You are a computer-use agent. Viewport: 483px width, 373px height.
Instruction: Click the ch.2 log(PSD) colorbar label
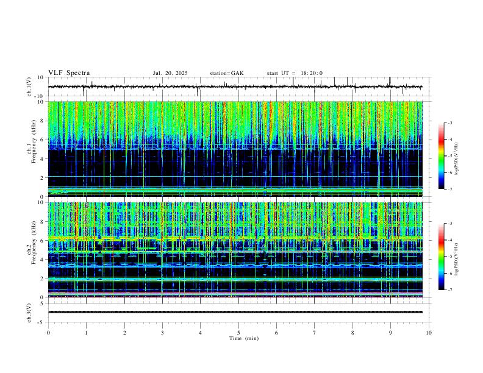[x=457, y=260]
